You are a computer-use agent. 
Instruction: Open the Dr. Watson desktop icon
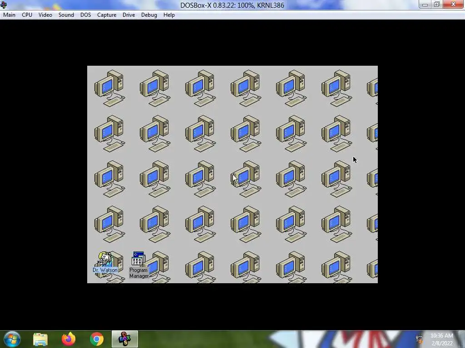pyautogui.click(x=105, y=259)
